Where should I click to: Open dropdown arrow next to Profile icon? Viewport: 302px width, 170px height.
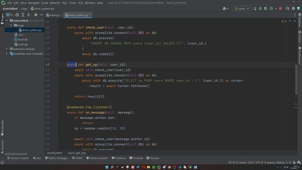pyautogui.click(x=276, y=8)
